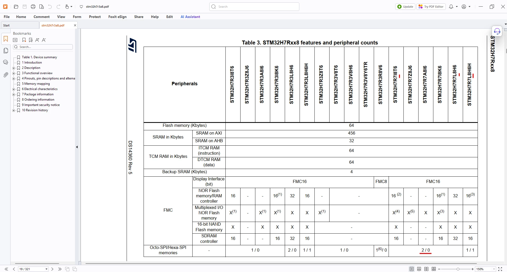Open the page number dropdown
507x272 pixels.
(47, 269)
